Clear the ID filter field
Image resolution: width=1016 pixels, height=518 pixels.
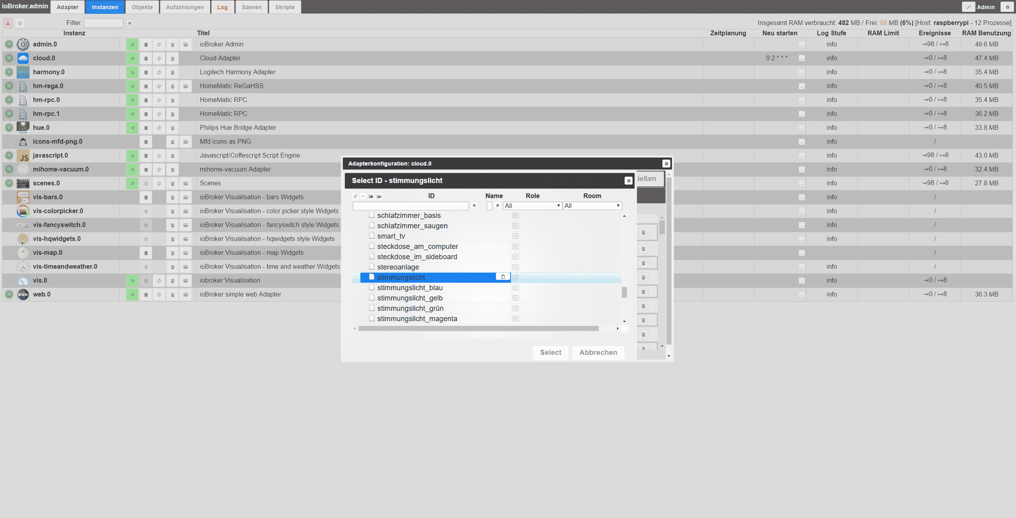(474, 206)
